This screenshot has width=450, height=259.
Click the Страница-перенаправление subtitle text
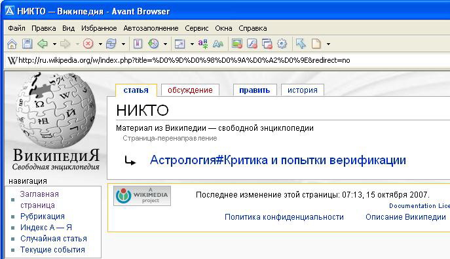(170, 139)
